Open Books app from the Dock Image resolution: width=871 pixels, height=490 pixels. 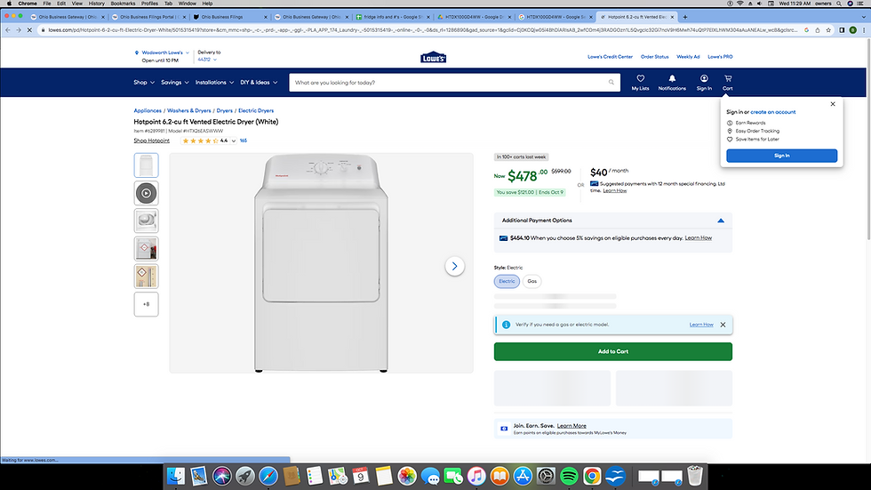[499, 476]
